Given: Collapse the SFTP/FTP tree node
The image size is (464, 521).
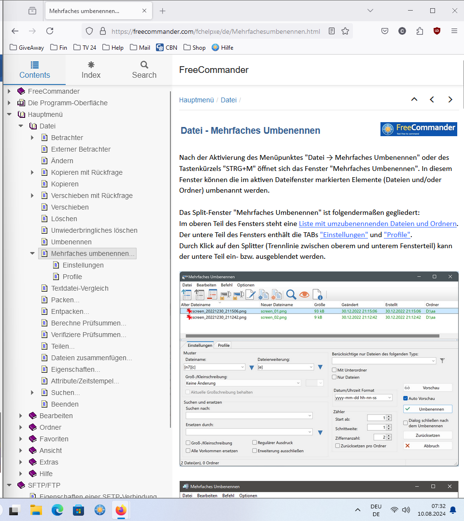Looking at the screenshot, I should pyautogui.click(x=9, y=485).
